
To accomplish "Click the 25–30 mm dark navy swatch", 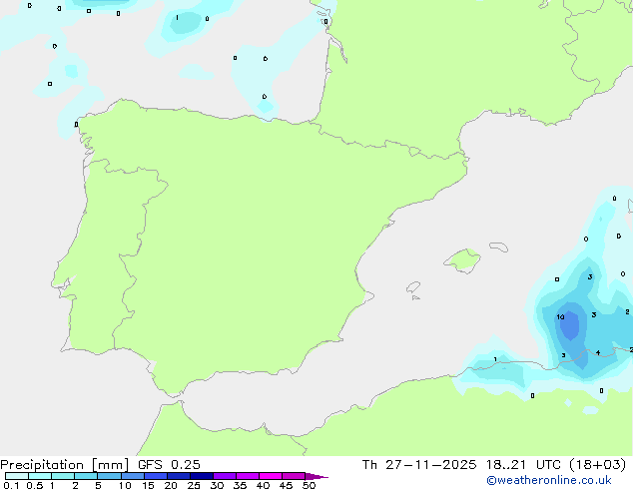I will [202, 476].
